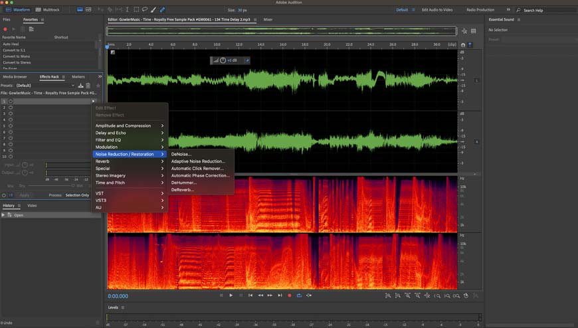Zoom in amplitude
This screenshot has width=578, height=328.
pos(388,295)
